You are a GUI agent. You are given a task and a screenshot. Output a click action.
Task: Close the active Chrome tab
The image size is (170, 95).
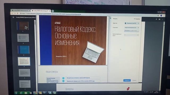point(50,11)
